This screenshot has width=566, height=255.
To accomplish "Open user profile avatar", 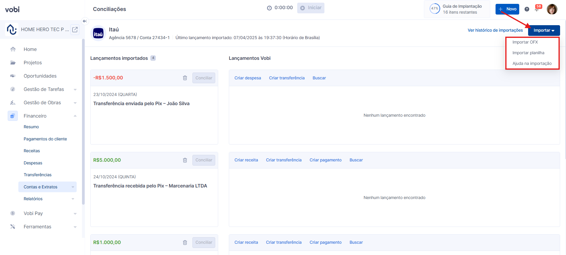I will (552, 9).
